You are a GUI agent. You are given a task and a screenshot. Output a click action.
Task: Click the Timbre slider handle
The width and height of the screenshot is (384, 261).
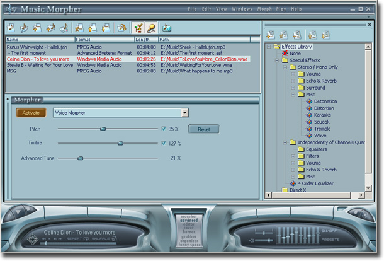(120, 143)
